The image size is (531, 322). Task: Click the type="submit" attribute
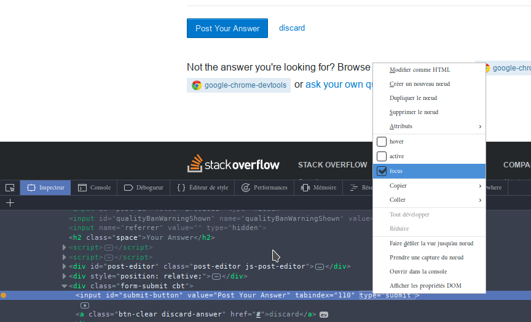click(x=387, y=295)
